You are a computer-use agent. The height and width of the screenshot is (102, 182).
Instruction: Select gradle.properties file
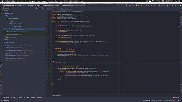17,56
